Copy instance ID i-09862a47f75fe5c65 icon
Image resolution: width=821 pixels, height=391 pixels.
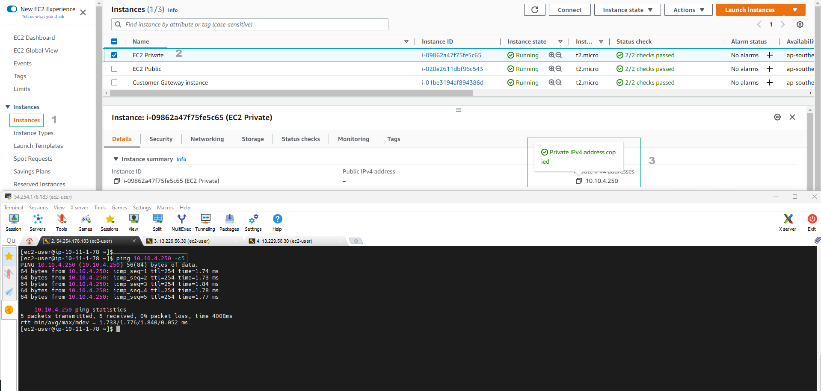click(x=116, y=181)
